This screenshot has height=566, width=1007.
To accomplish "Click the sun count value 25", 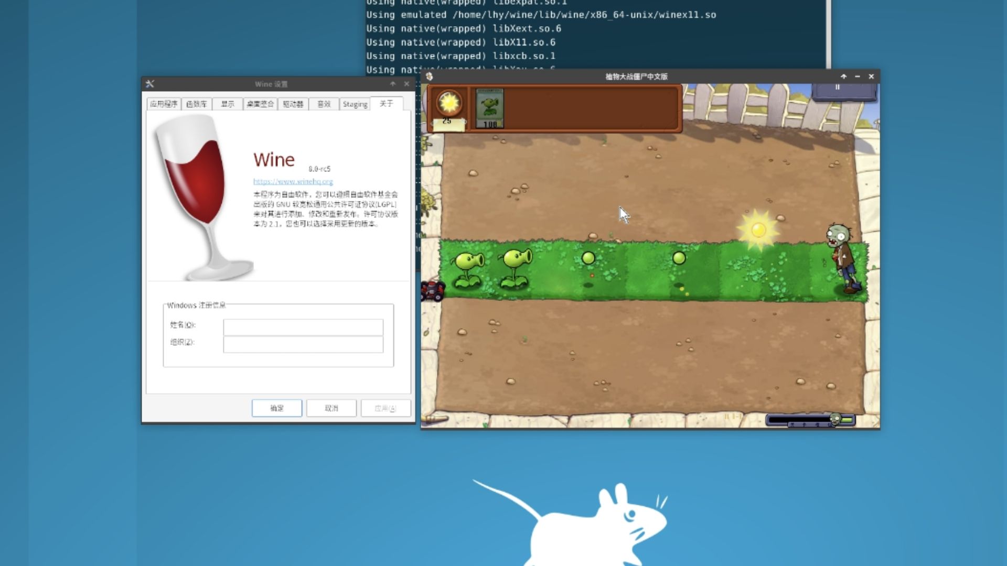I will (x=447, y=121).
